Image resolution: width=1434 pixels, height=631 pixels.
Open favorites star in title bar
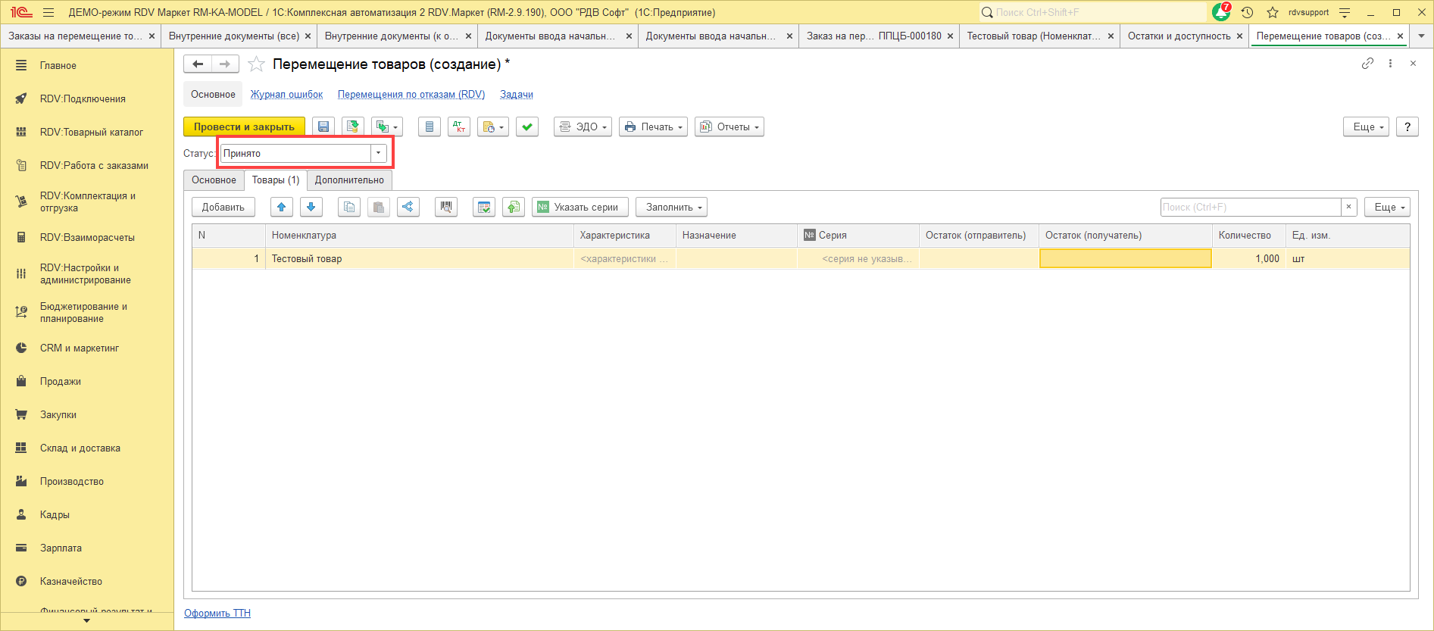coord(1273,12)
